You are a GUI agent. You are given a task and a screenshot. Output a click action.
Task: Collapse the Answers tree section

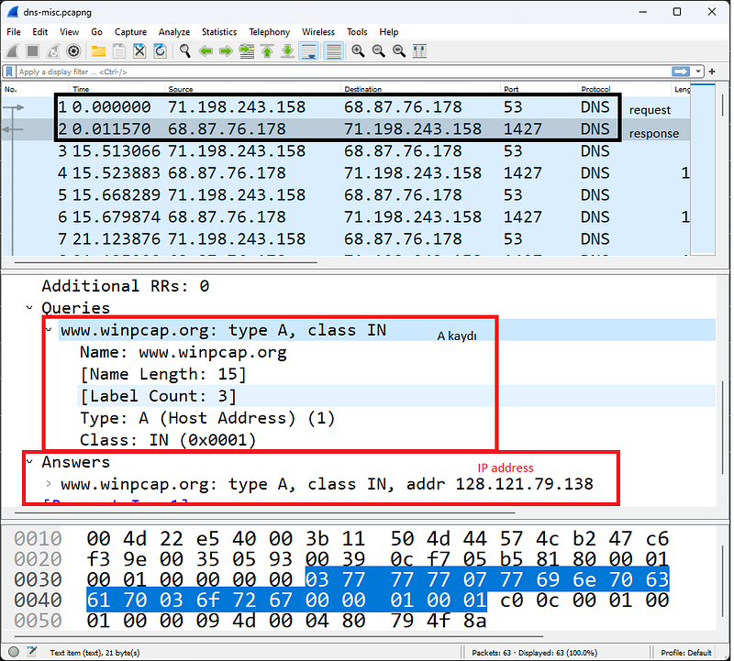coord(29,462)
